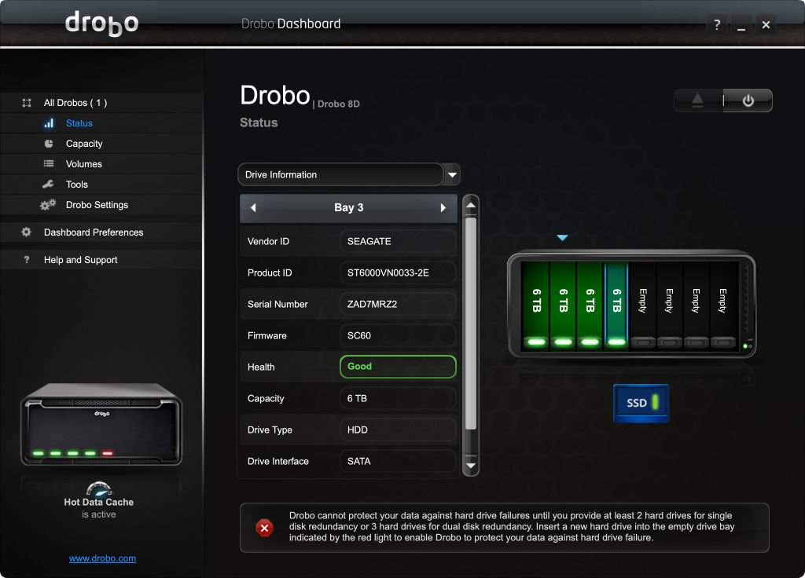Select the third Empty drive bay

697,306
